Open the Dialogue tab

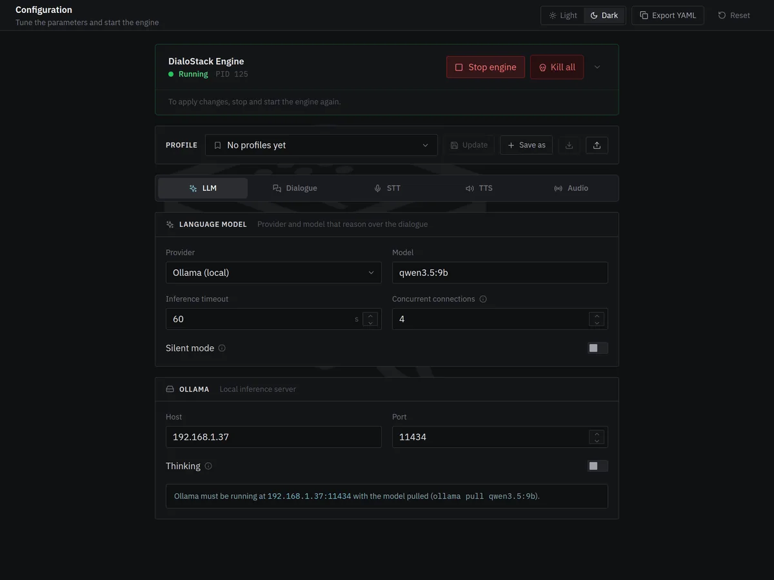tap(295, 188)
